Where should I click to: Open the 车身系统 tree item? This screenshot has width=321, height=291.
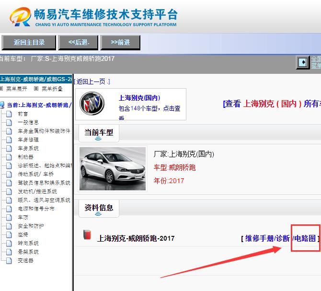tap(28, 148)
